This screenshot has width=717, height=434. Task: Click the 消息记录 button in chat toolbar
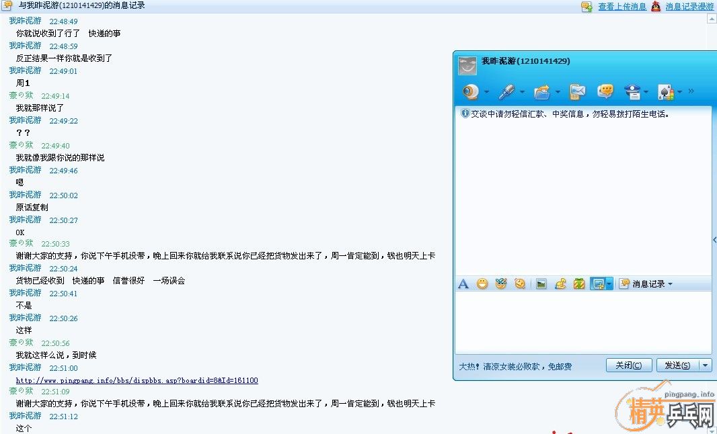[643, 284]
